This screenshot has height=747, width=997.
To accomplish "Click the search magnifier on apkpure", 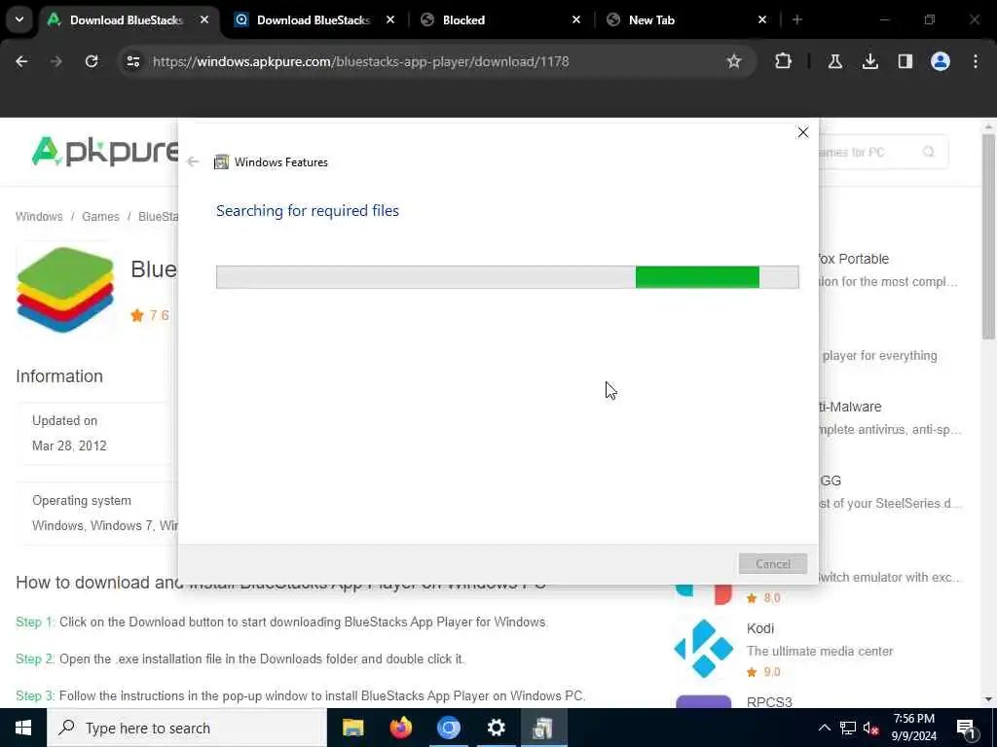I will click(928, 152).
